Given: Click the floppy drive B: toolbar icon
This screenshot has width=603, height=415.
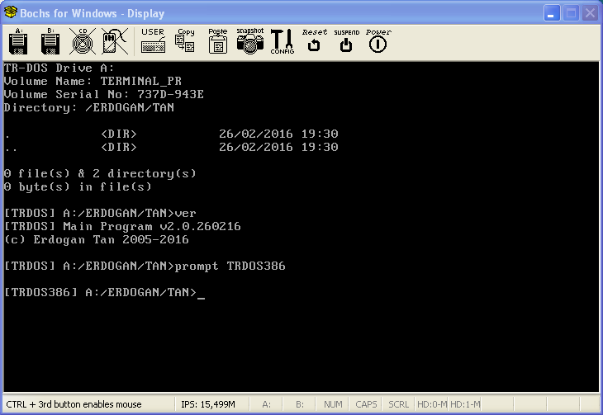Looking at the screenshot, I should coord(50,41).
